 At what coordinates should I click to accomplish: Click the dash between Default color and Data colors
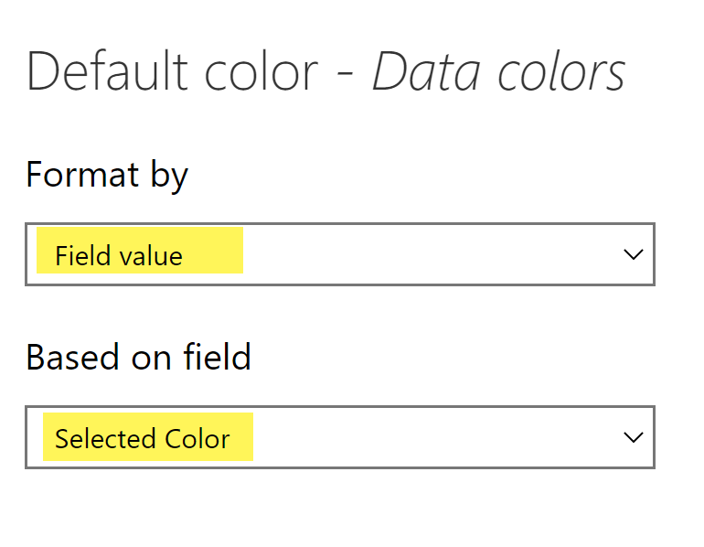pyautogui.click(x=346, y=75)
